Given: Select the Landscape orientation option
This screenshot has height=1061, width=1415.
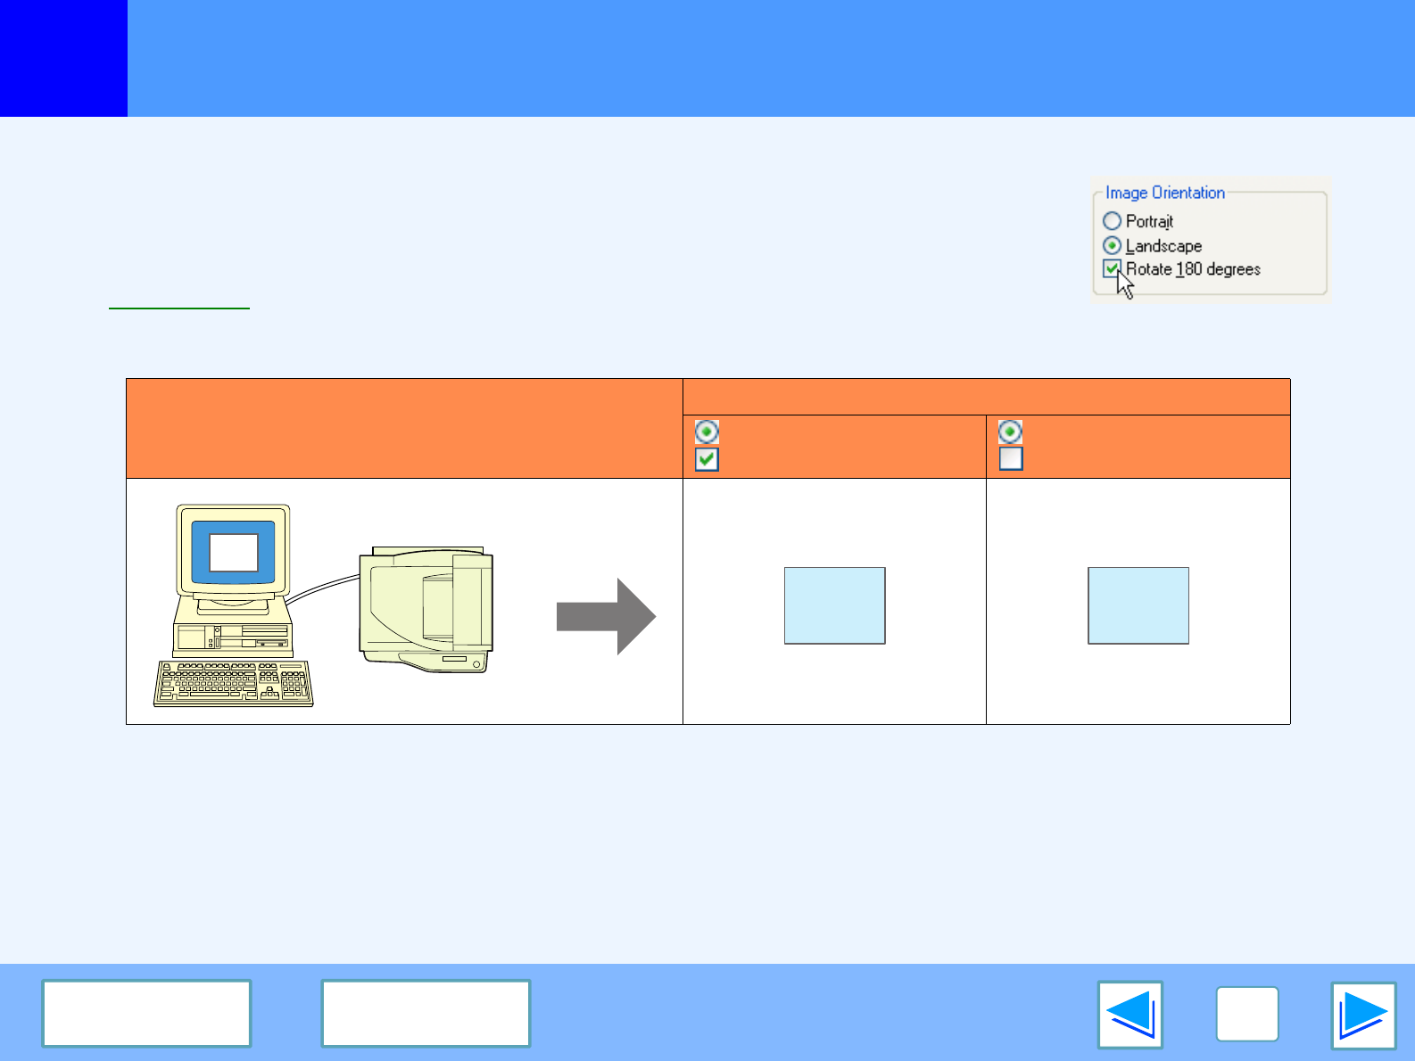Looking at the screenshot, I should pos(1112,245).
